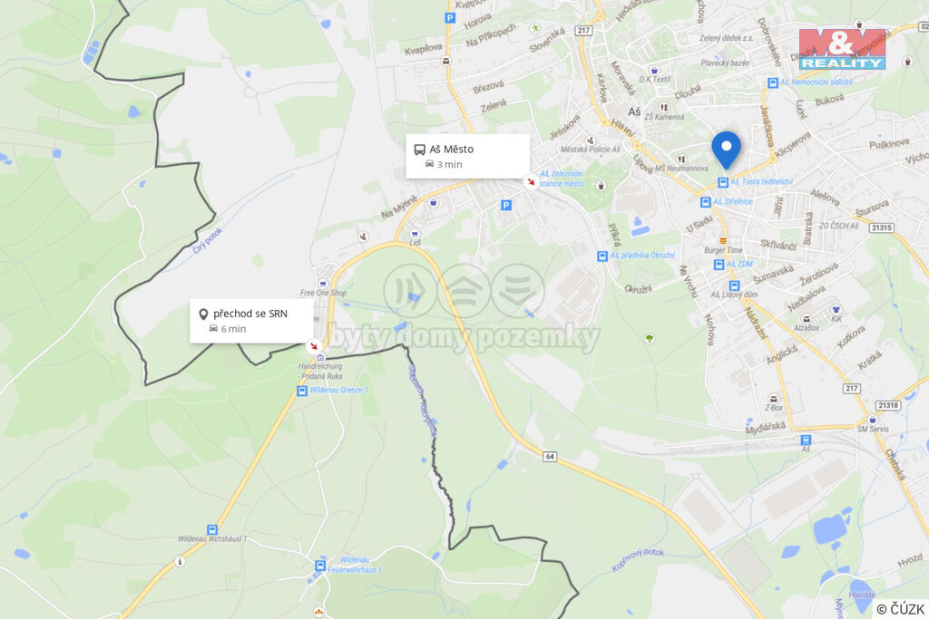Click the ČÚZK copyright link
This screenshot has height=619, width=929.
(901, 609)
